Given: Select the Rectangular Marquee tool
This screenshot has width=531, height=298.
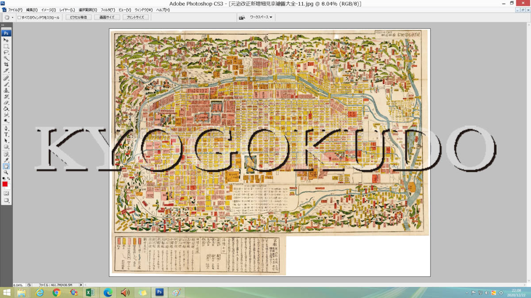Looking at the screenshot, I should [6, 46].
